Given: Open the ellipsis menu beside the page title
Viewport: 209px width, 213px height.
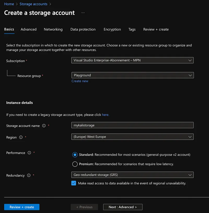Looking at the screenshot, I should [83, 13].
